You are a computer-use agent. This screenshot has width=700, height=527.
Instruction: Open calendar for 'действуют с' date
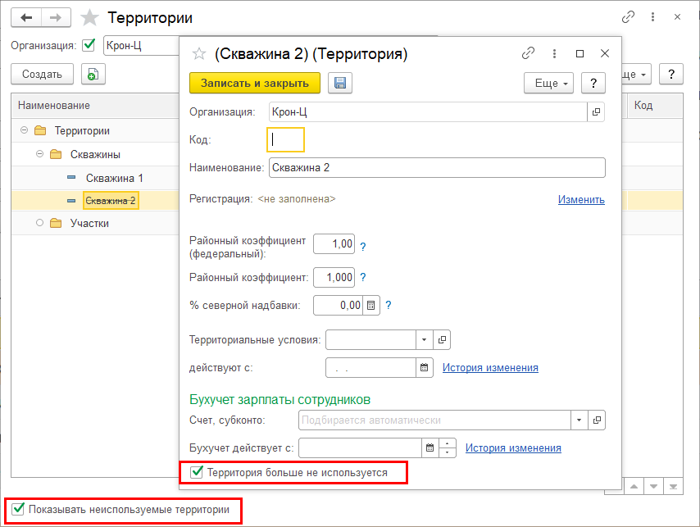(x=425, y=368)
